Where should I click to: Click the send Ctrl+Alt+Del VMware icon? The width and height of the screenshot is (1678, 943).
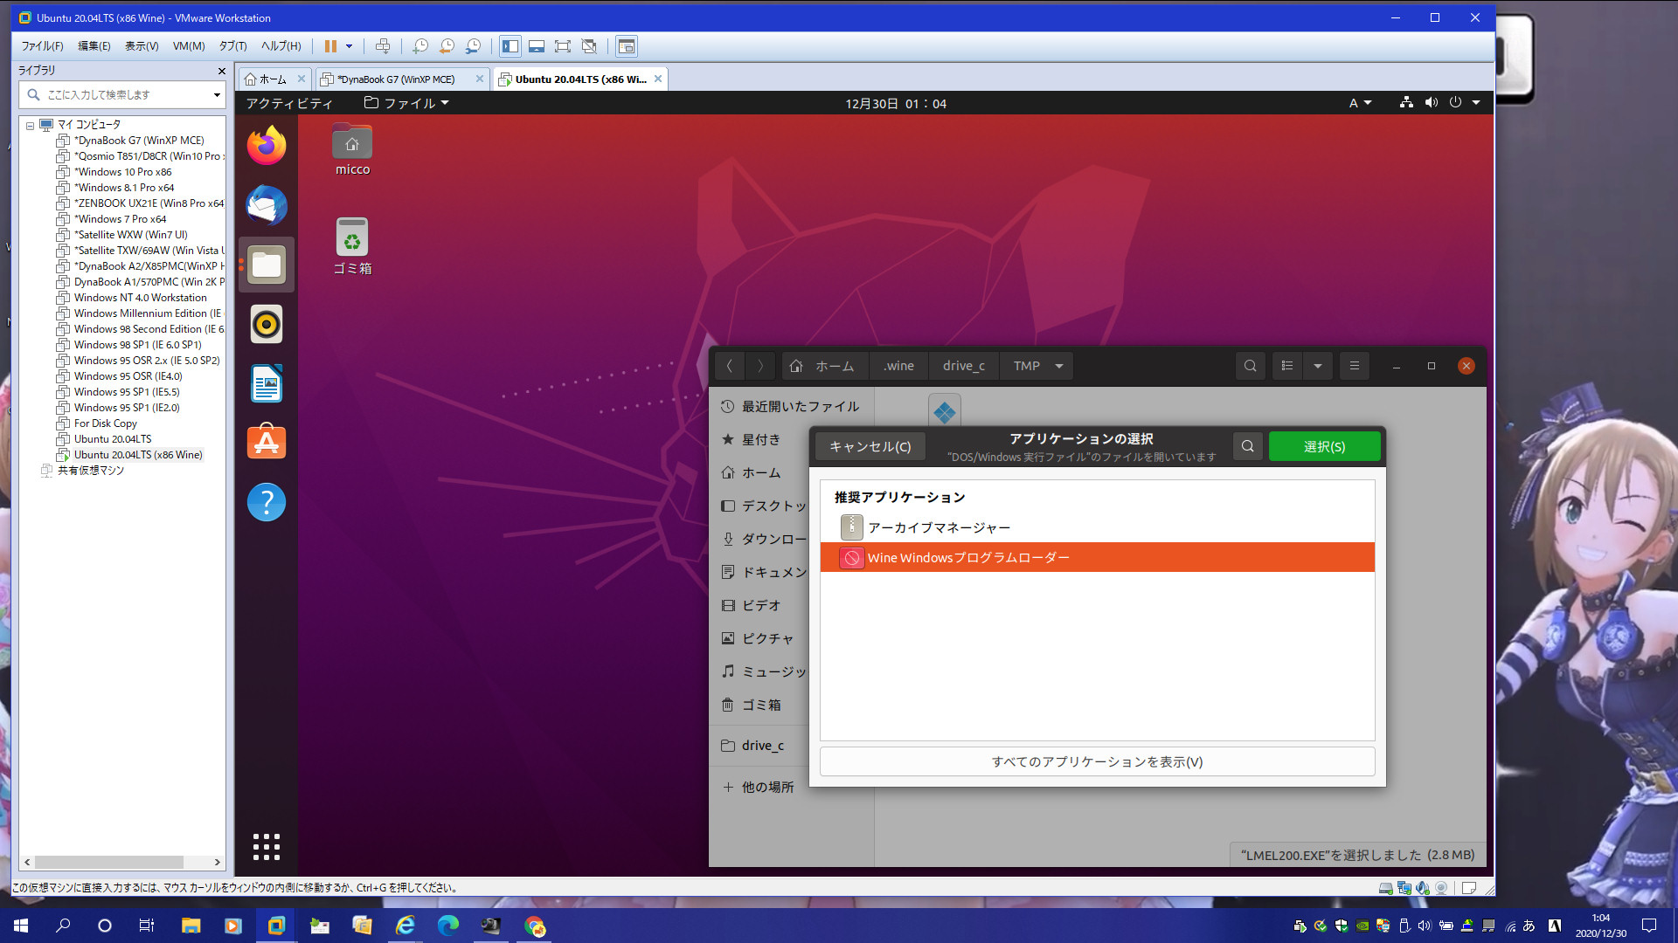(x=382, y=46)
